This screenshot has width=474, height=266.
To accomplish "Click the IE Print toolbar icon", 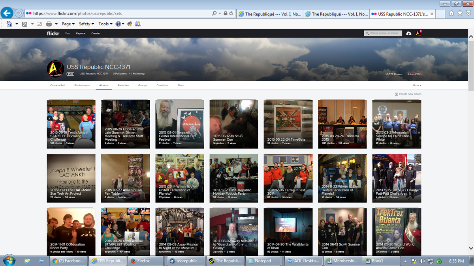I will pos(49,24).
